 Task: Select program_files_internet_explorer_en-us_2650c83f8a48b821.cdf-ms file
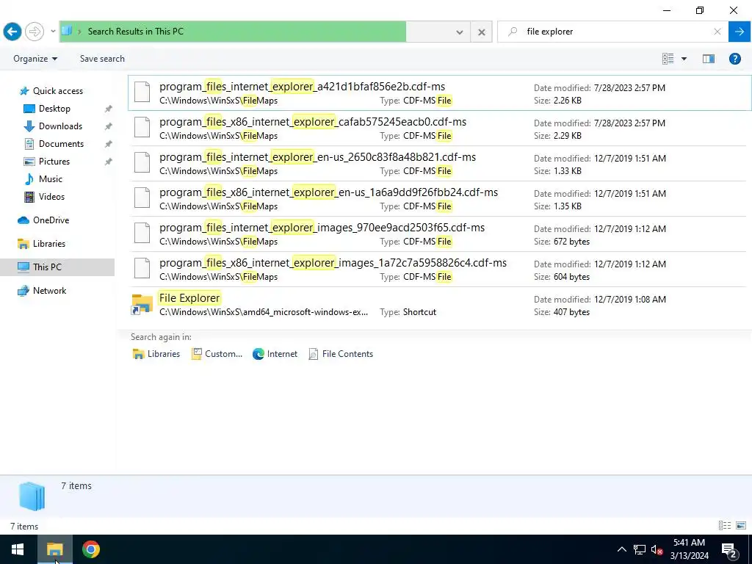click(440, 164)
